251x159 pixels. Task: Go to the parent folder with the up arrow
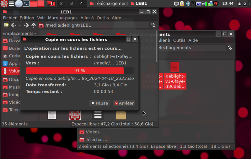click(34, 25)
